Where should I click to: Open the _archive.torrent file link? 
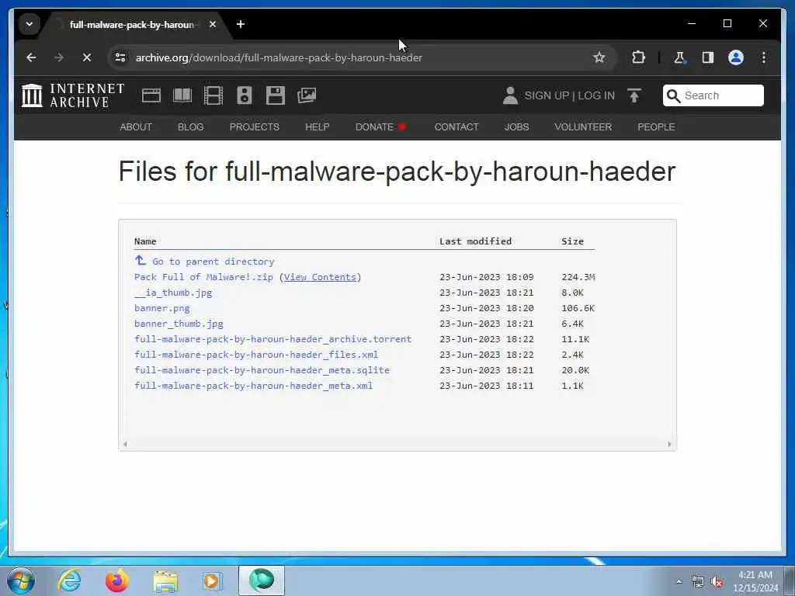pyautogui.click(x=273, y=339)
